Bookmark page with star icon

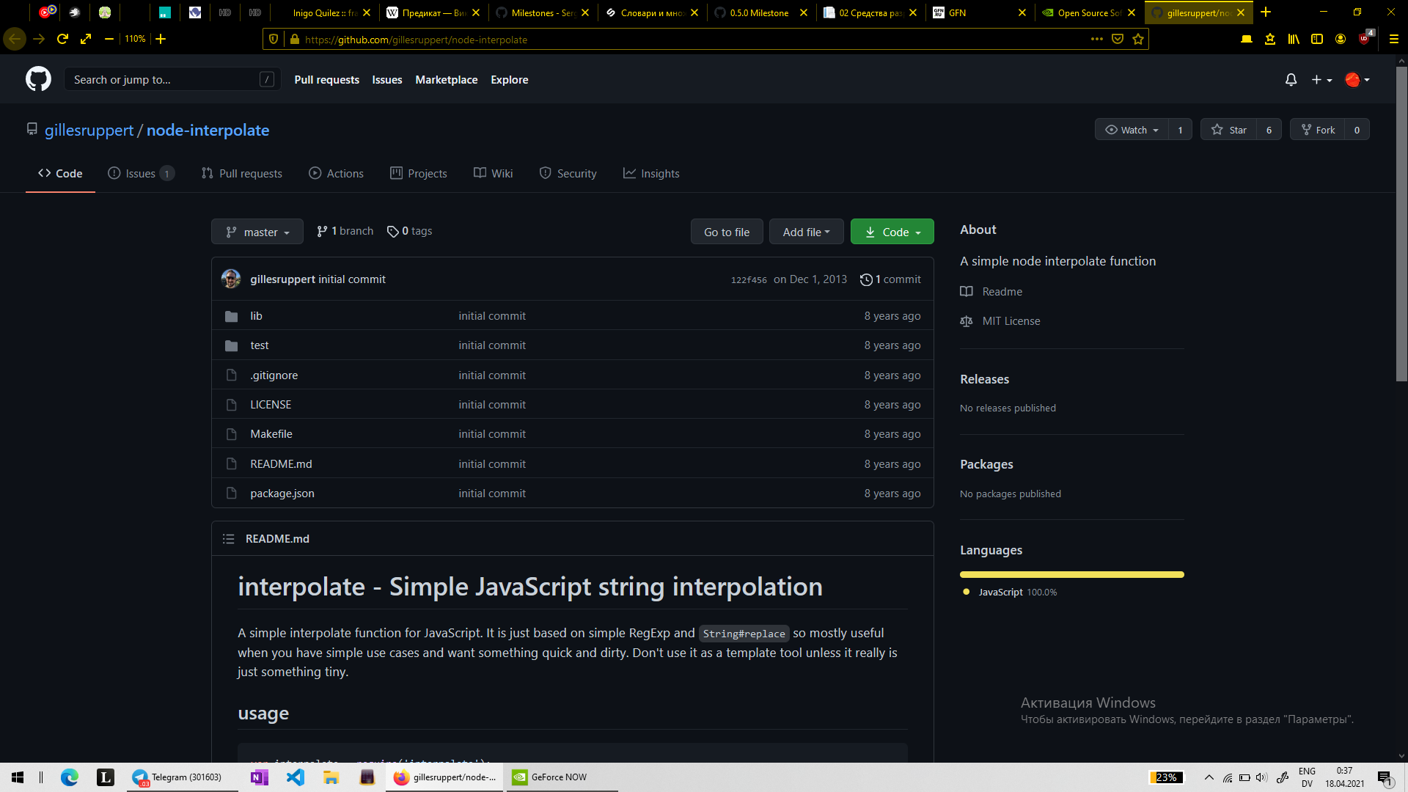pos(1137,40)
